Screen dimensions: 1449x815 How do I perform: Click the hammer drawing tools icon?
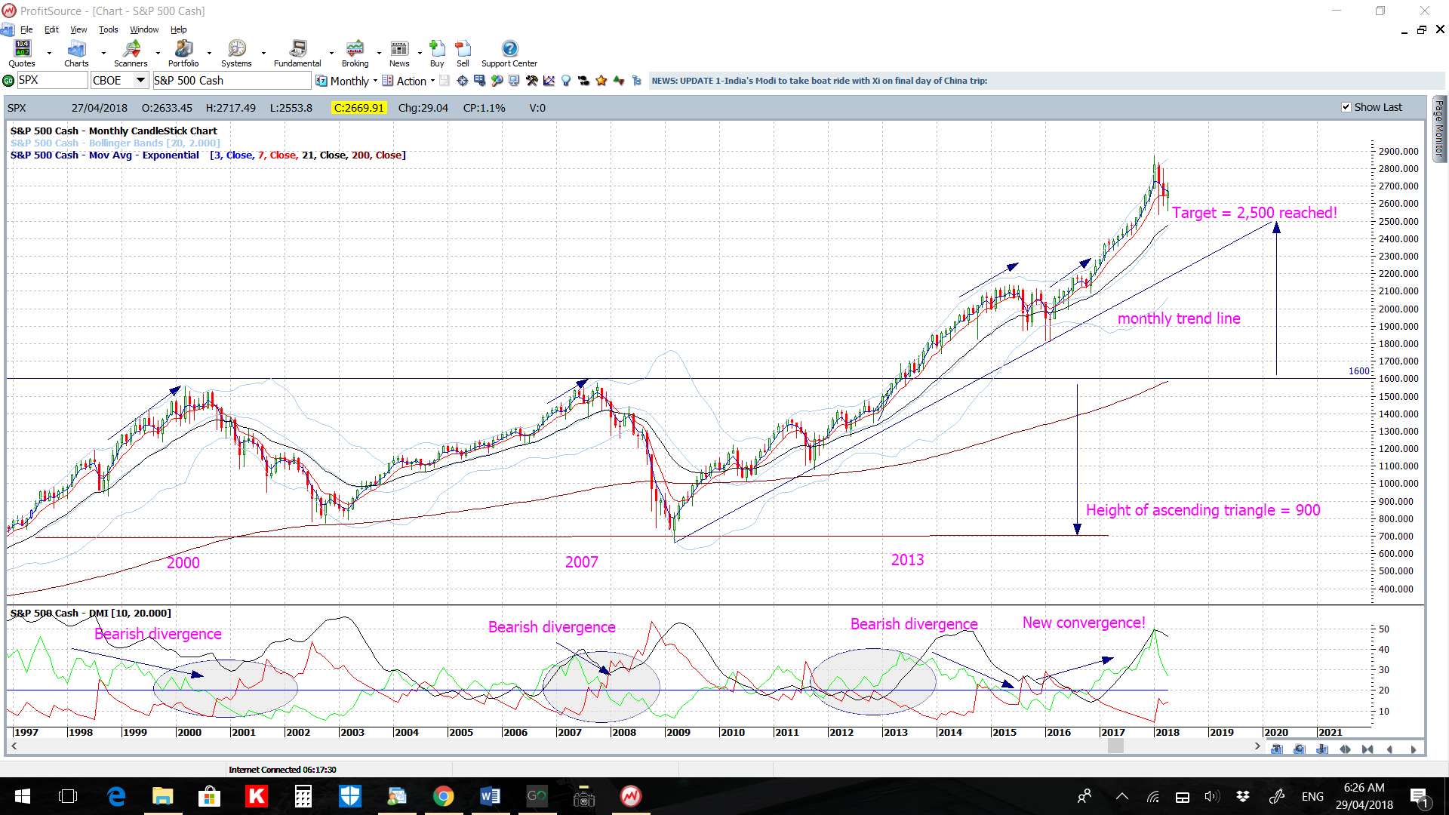tap(532, 81)
